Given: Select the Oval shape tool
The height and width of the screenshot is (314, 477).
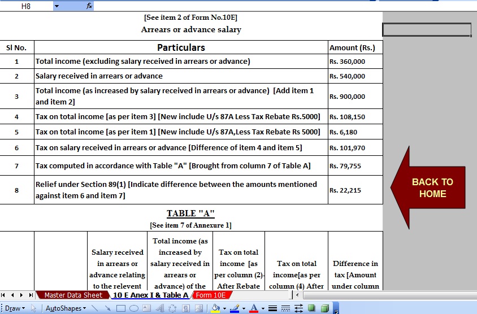Looking at the screenshot, I should (134, 308).
